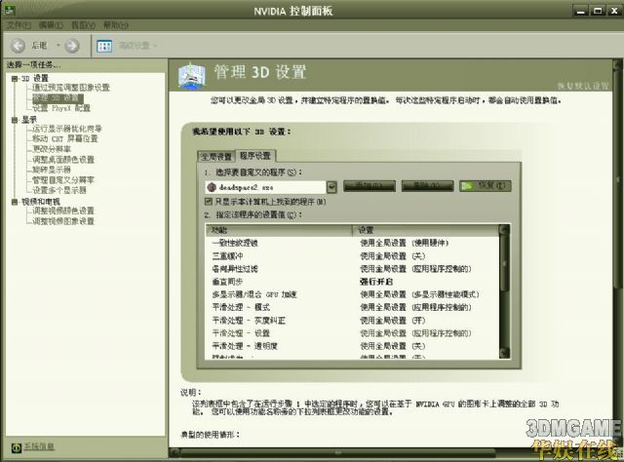
Task: Collapse the 3D 设置 tree node
Action: pyautogui.click(x=15, y=78)
